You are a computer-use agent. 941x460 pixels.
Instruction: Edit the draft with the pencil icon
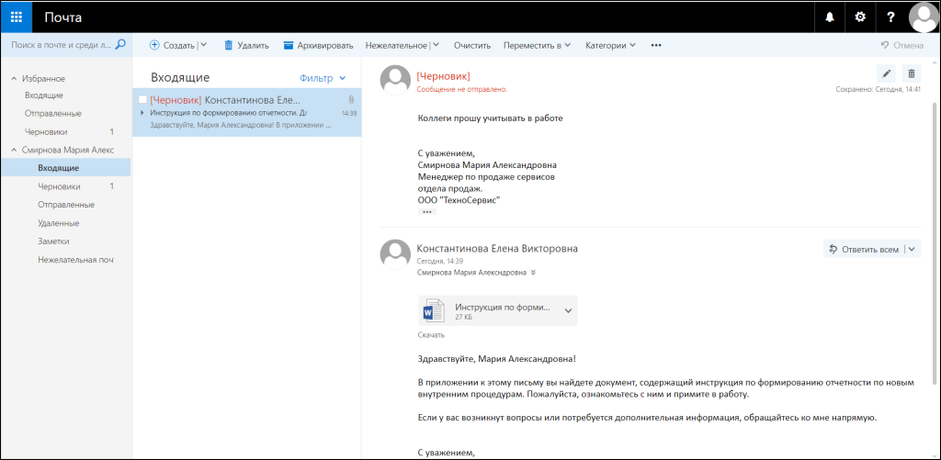point(886,73)
